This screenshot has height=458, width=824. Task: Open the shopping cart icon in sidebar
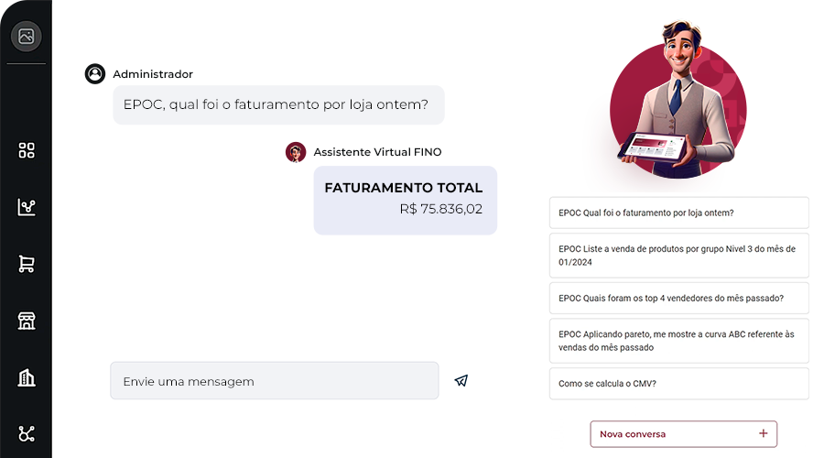pyautogui.click(x=27, y=264)
